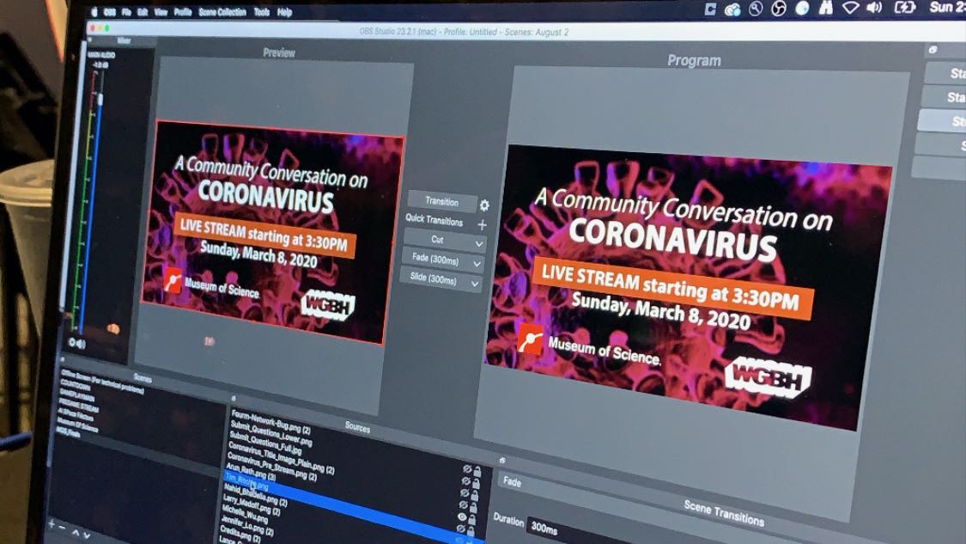Open the binoculars menu bar icon
Screen dimensions: 966x544
click(826, 8)
